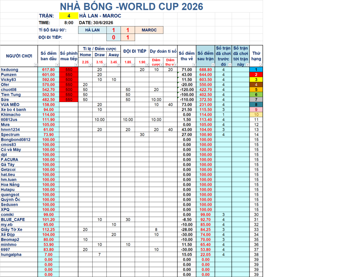Click hungalpha's return score 15.05
The height and width of the screenshot is (277, 362).
[x=187, y=255]
